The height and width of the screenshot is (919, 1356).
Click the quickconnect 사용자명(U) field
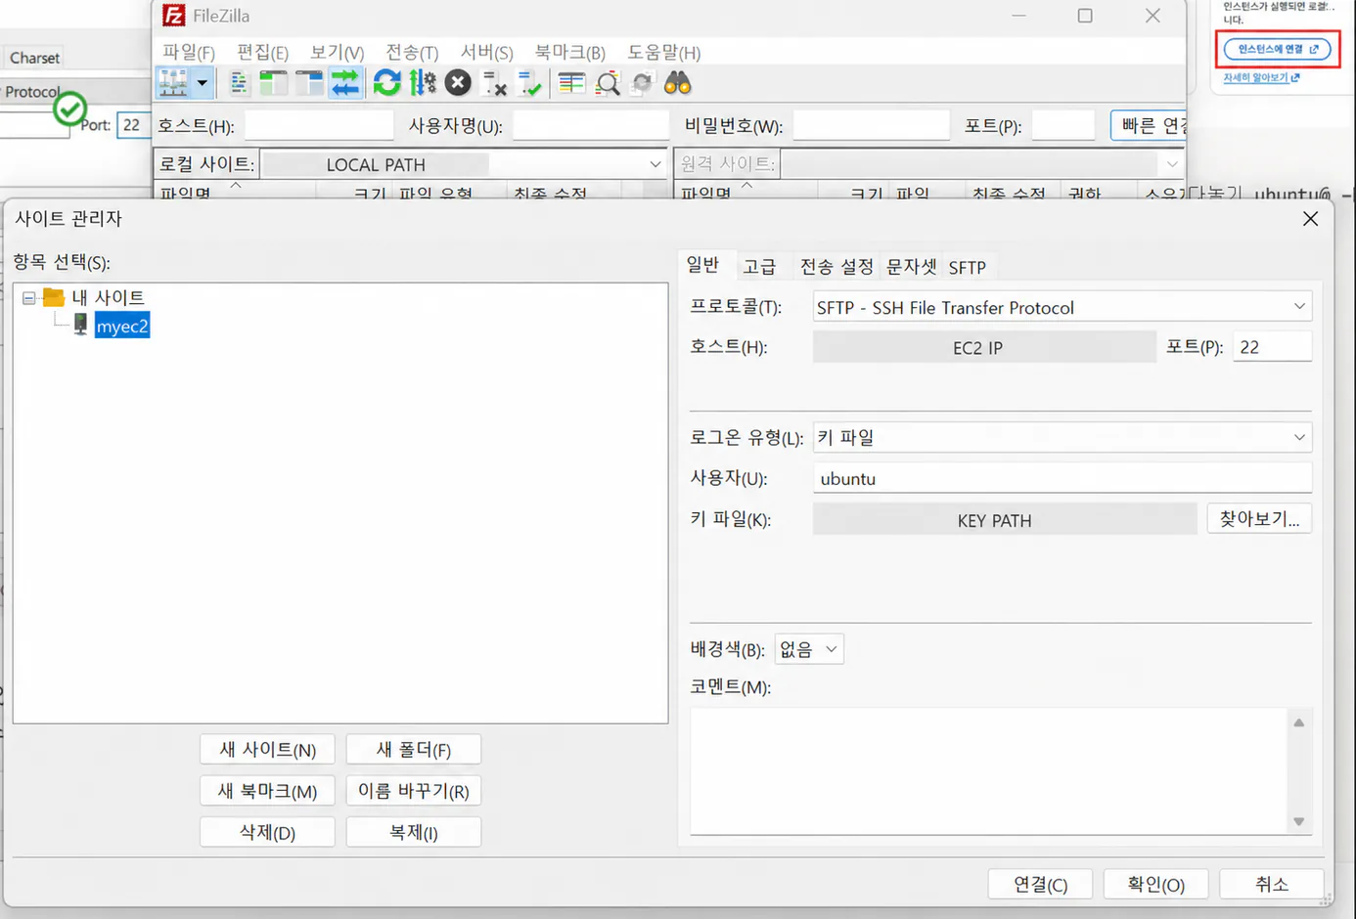pos(591,125)
